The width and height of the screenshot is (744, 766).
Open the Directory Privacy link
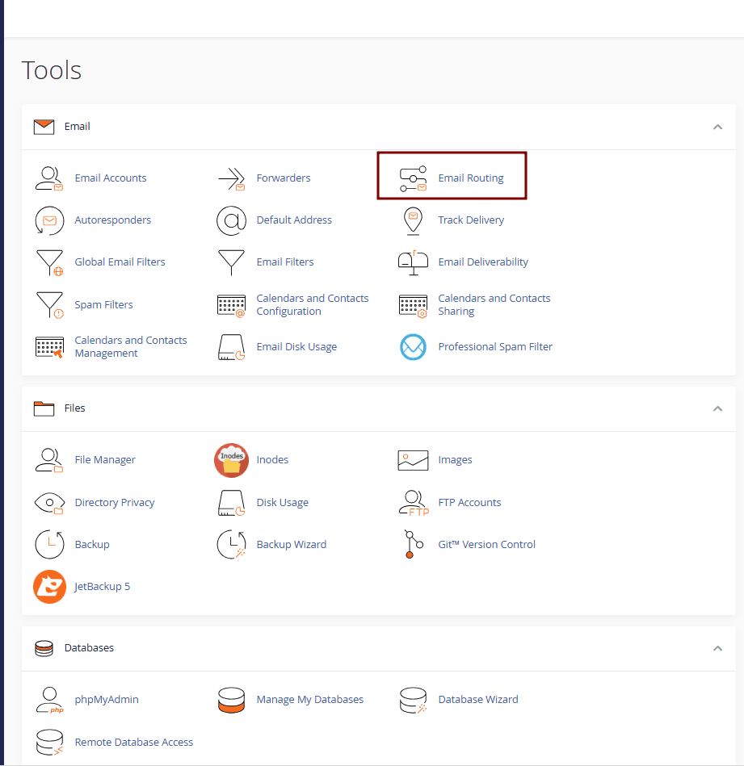coord(115,503)
